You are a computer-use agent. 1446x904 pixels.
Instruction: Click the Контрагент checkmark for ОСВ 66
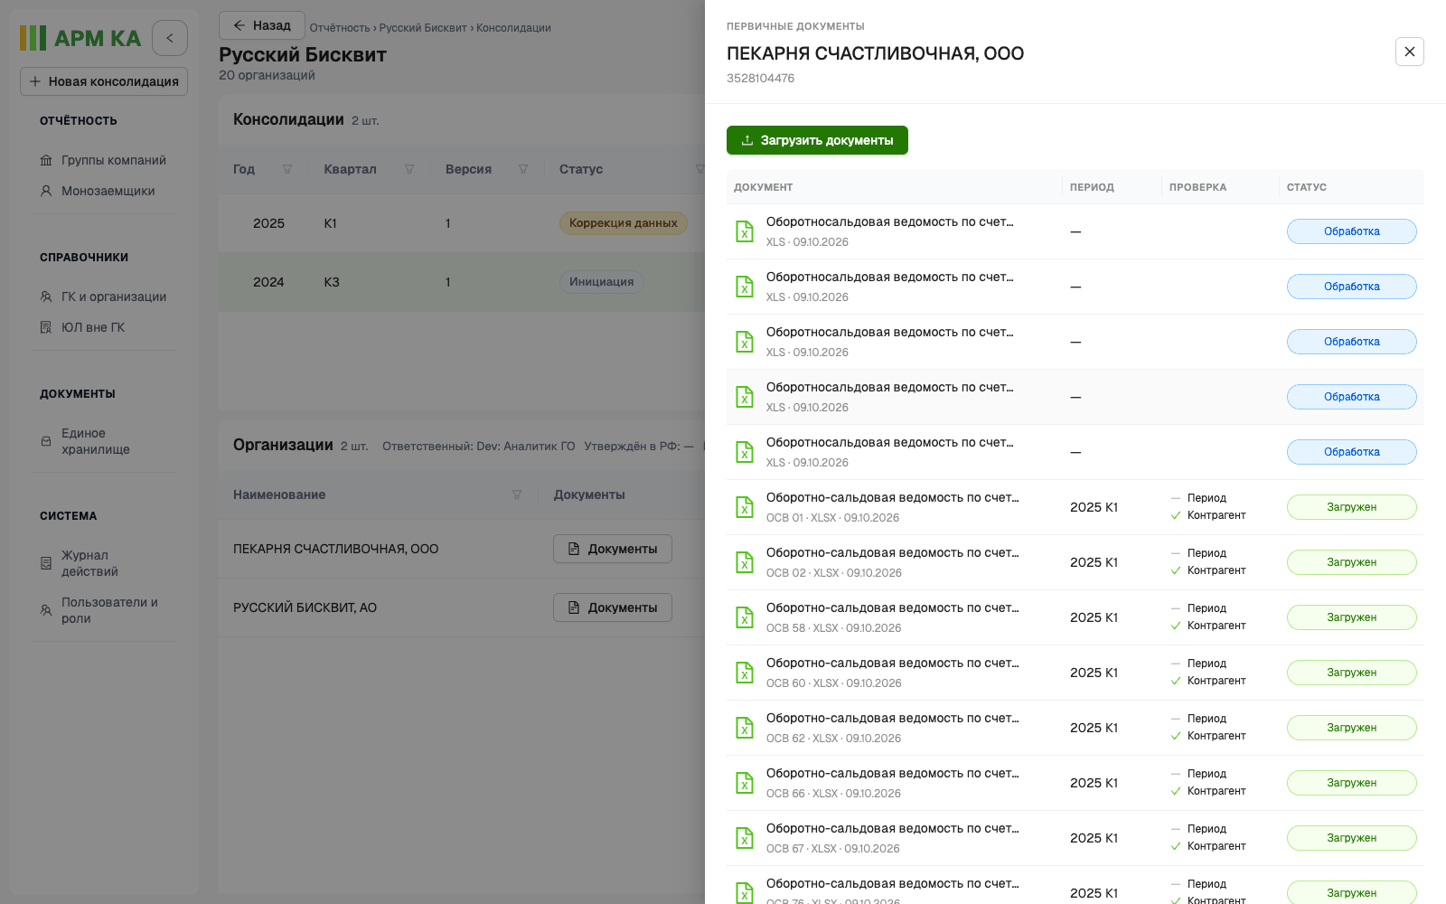(1176, 791)
